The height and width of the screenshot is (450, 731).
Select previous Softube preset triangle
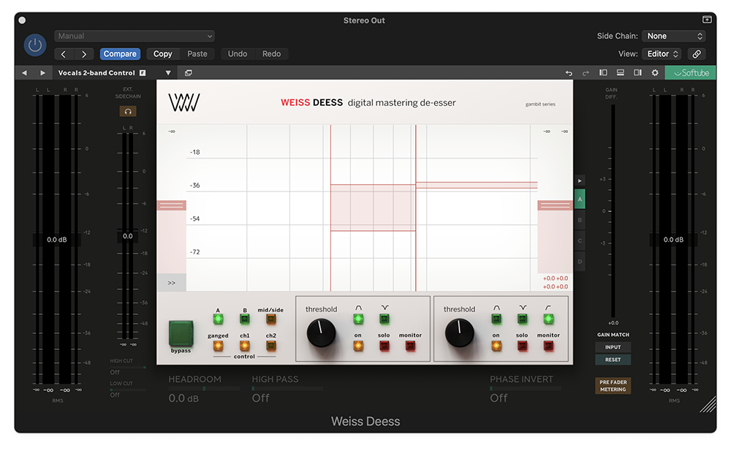[24, 72]
